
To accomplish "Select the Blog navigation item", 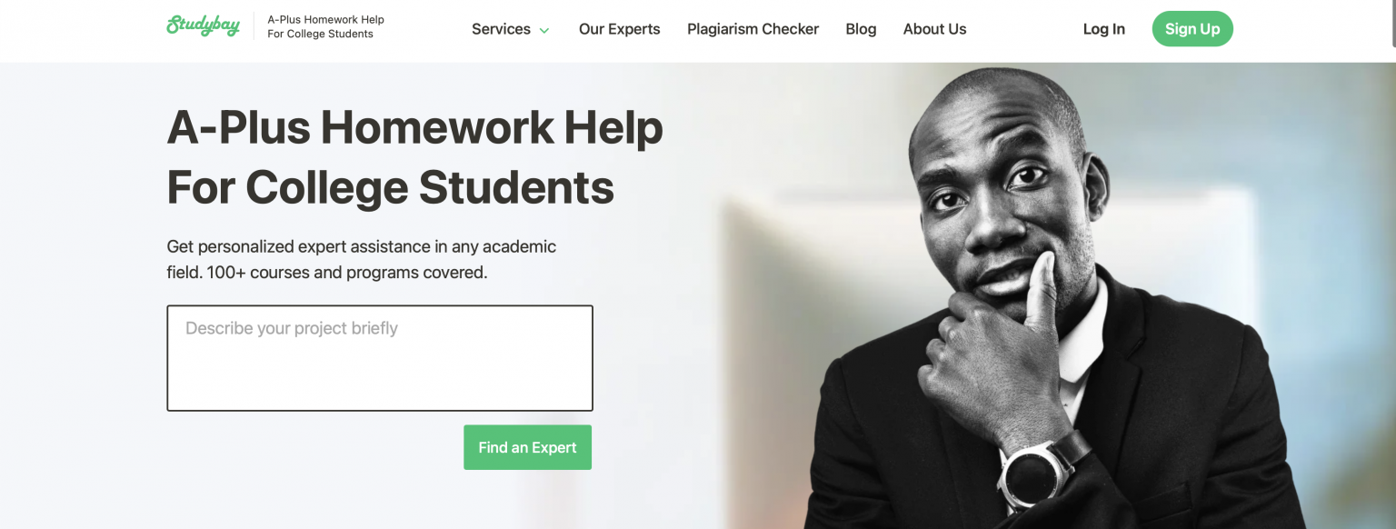I will tap(861, 29).
